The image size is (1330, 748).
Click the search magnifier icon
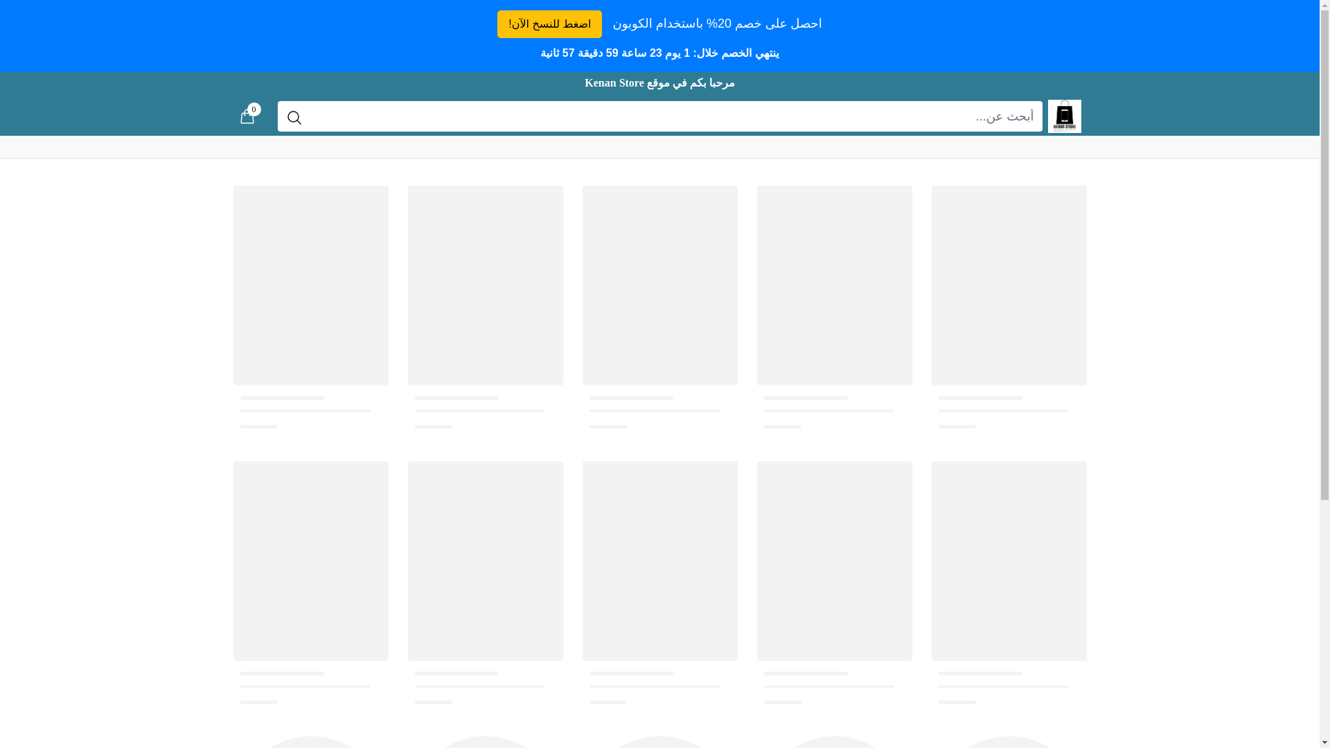[294, 117]
